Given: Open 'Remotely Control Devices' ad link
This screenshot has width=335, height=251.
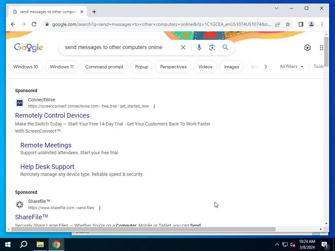Looking at the screenshot, I should (x=52, y=115).
